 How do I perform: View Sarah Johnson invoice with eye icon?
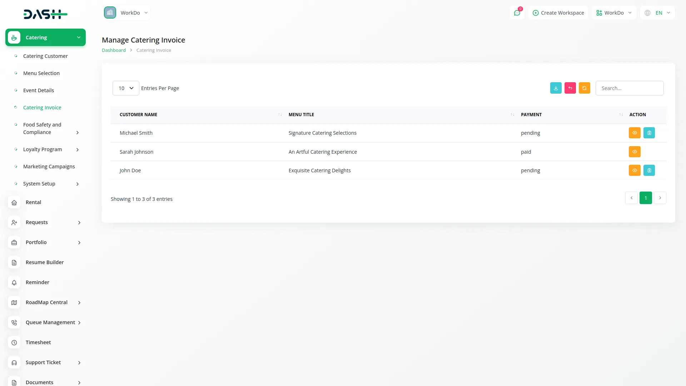(634, 152)
